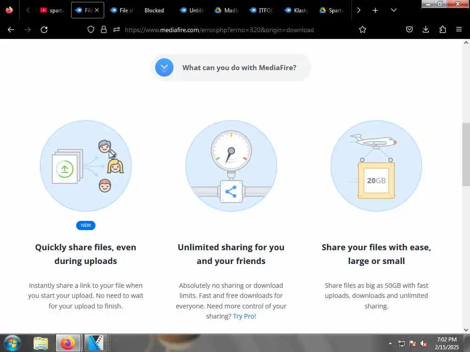Image resolution: width=470 pixels, height=352 pixels.
Task: Switch to the 'Madb' Google Drive tab
Action: 227,10
